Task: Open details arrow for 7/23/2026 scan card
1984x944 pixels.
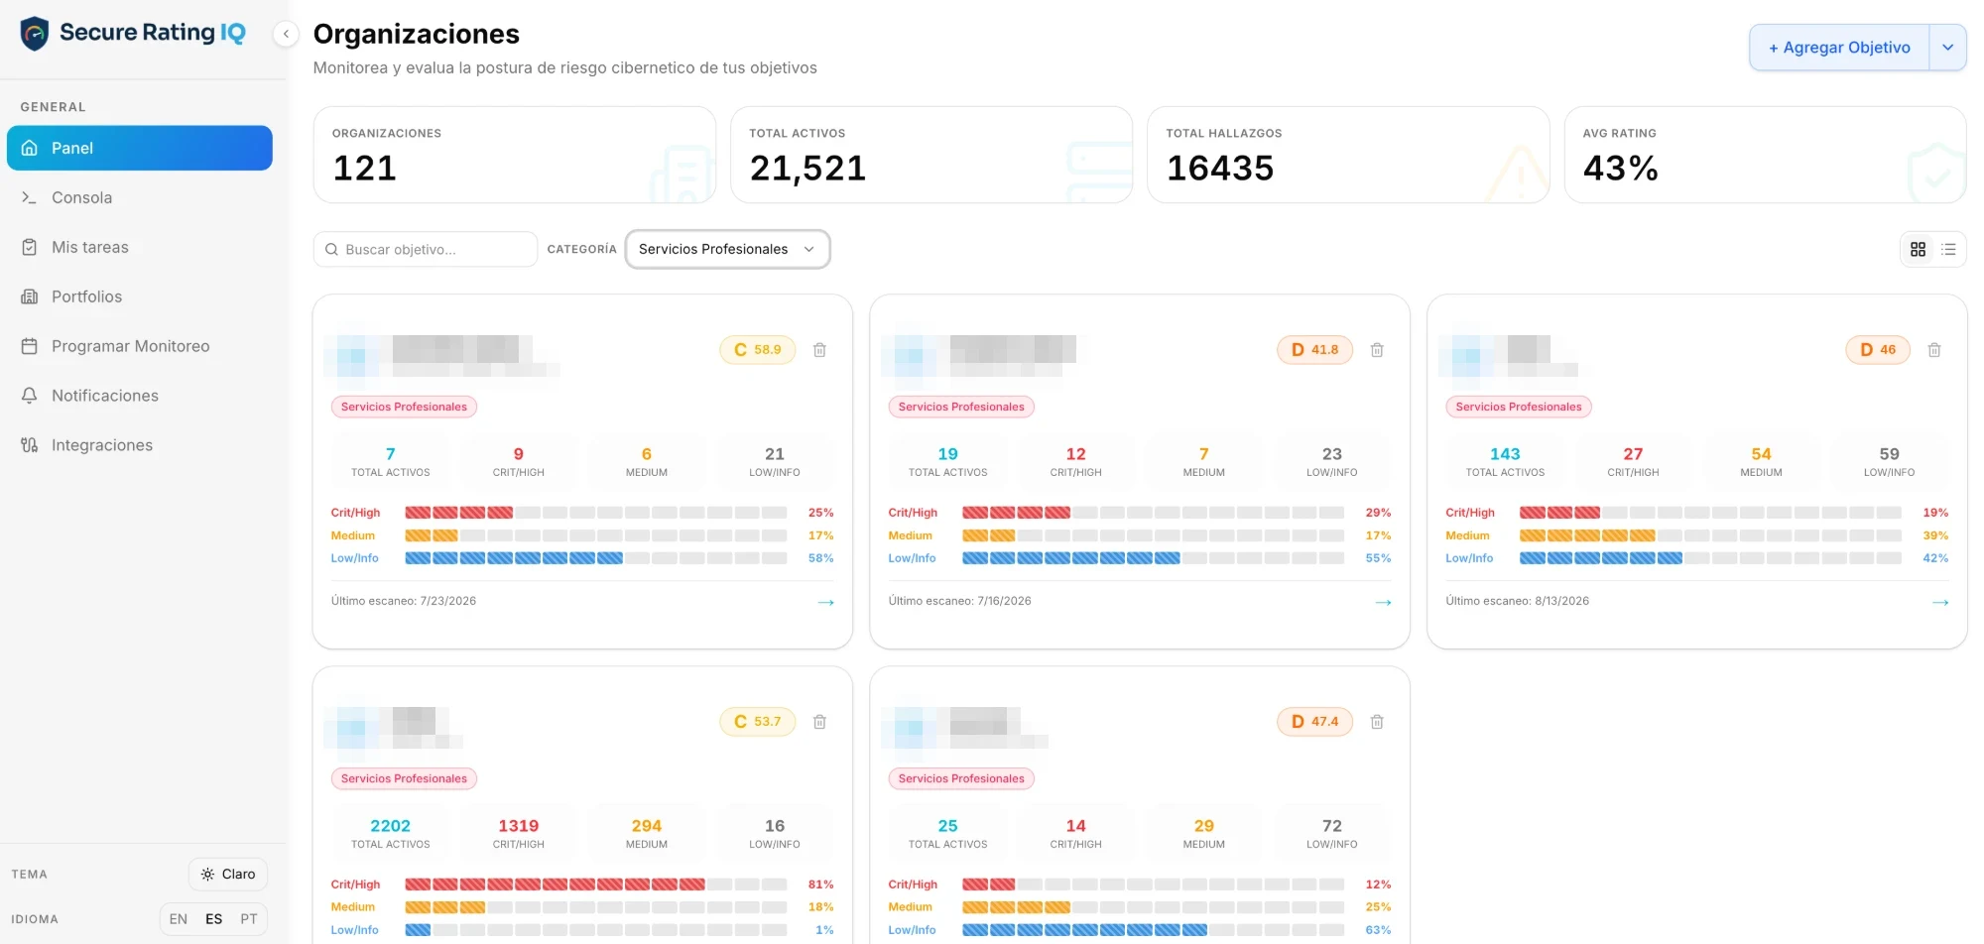Action: tap(825, 602)
